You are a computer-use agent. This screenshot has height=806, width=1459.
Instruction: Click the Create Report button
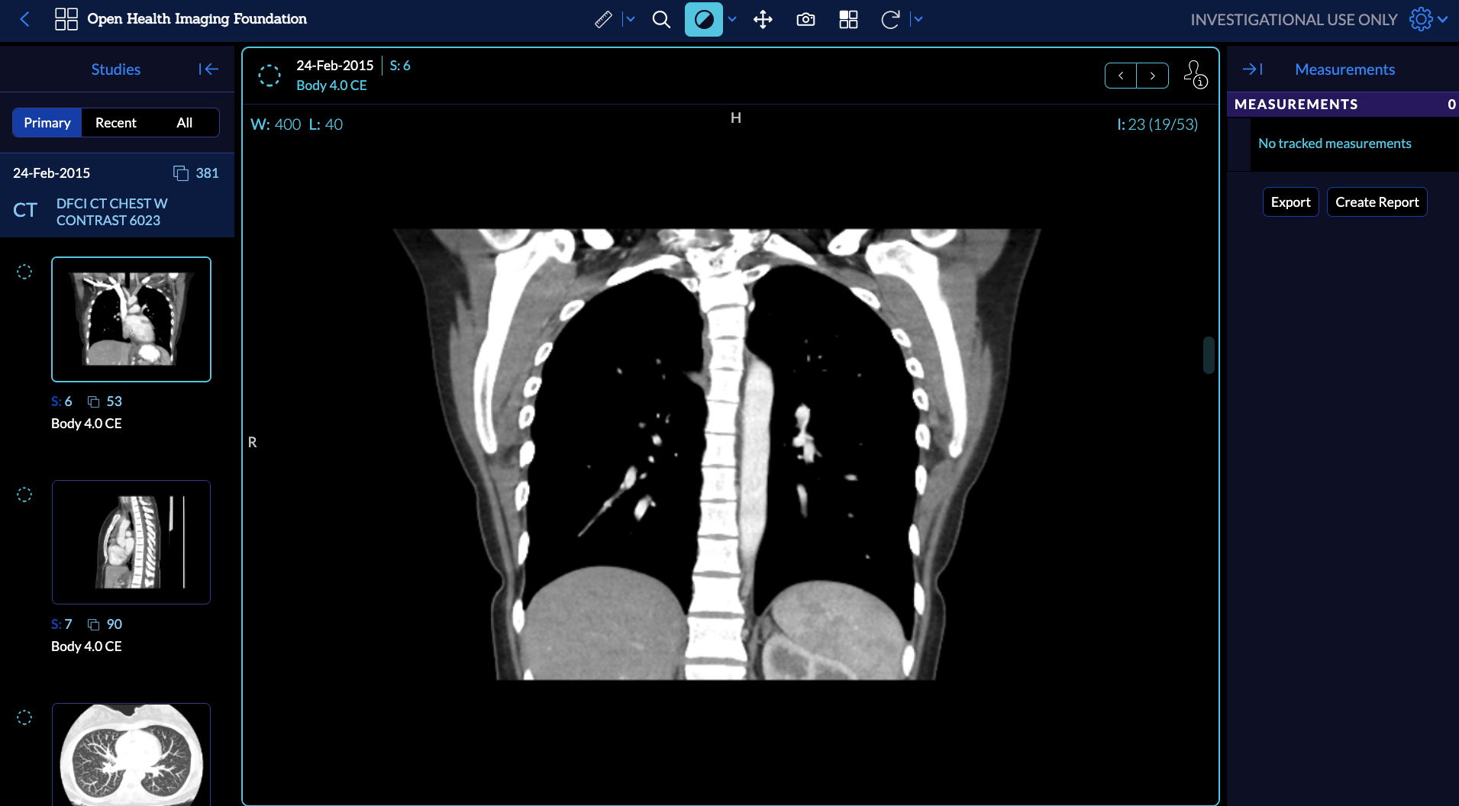tap(1377, 201)
